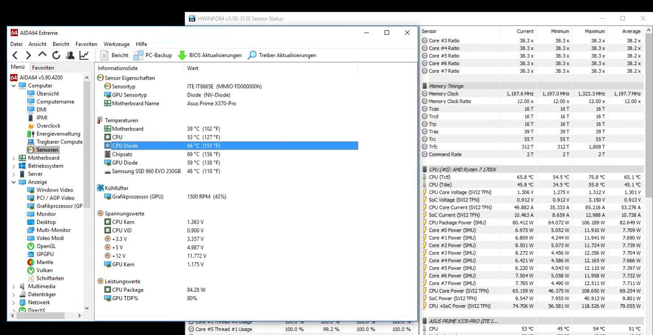Select Vulkan tree item
The width and height of the screenshot is (653, 335).
point(40,271)
